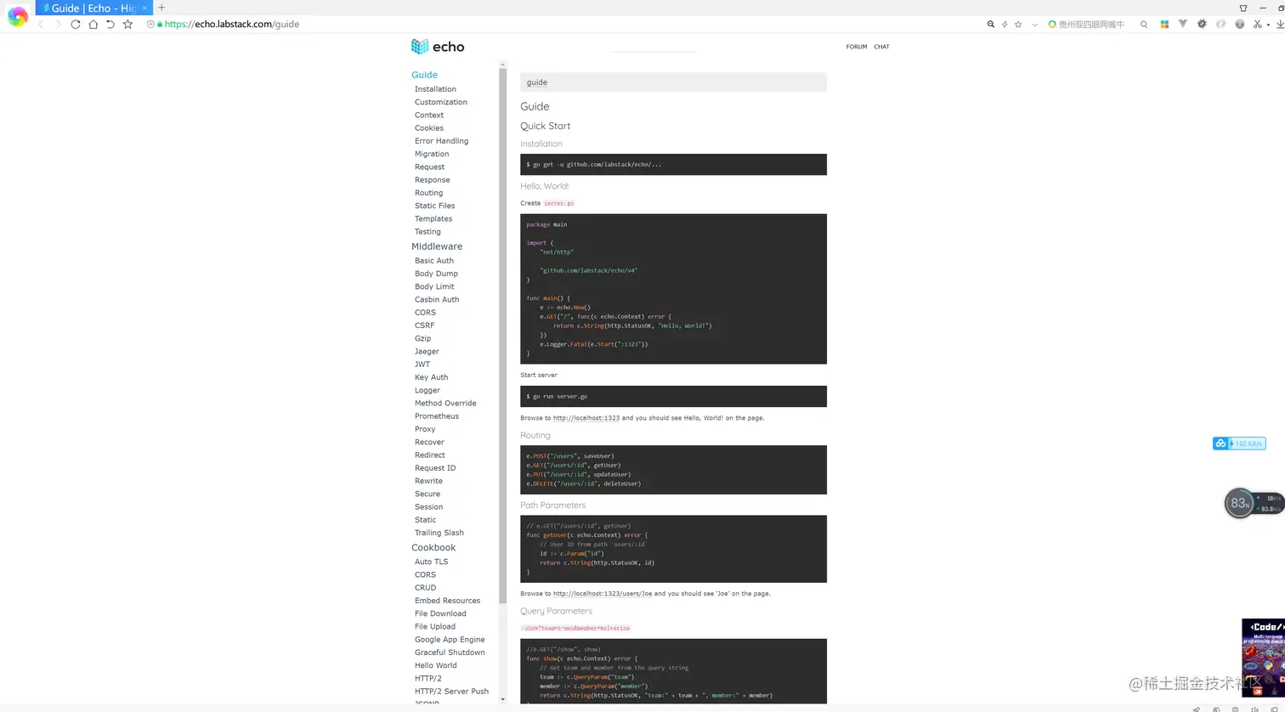Screen dimensions: 1285x712
Task: Click the browser logo icon at top-left
Action: coord(17,15)
